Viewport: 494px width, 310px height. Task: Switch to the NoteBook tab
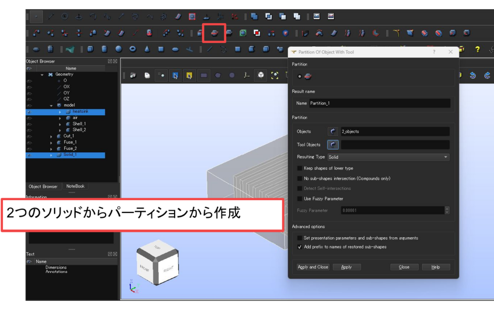pyautogui.click(x=75, y=187)
